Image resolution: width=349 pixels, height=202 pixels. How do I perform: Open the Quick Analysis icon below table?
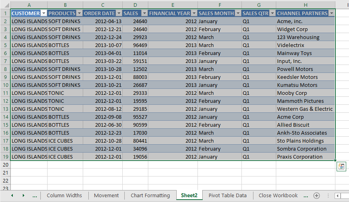(341, 167)
